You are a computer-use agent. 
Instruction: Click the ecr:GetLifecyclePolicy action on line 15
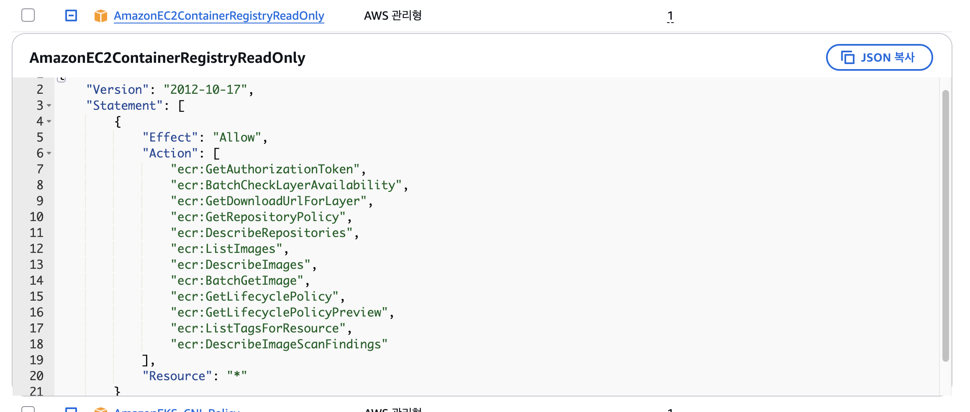[254, 296]
